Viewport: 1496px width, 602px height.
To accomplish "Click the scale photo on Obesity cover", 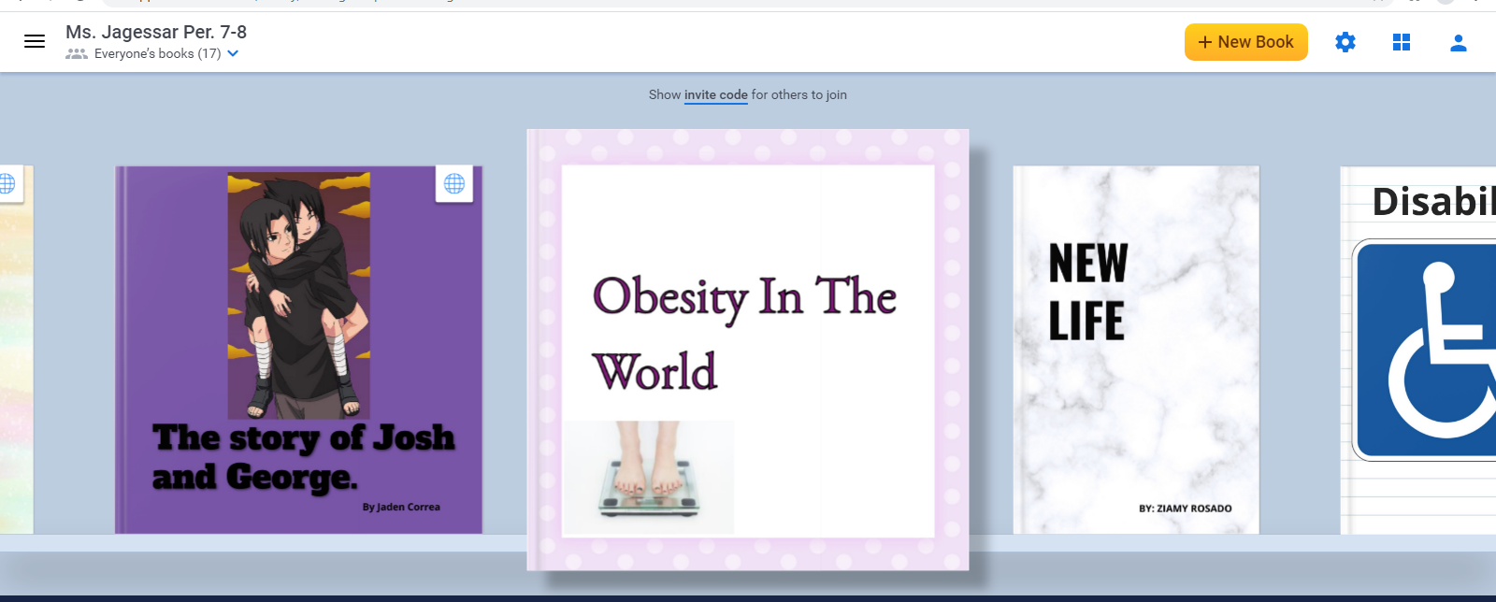I will pos(648,476).
